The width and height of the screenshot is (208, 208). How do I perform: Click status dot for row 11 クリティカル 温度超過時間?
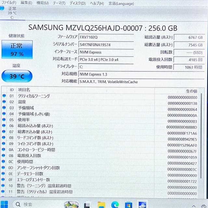[x=3, y=191]
